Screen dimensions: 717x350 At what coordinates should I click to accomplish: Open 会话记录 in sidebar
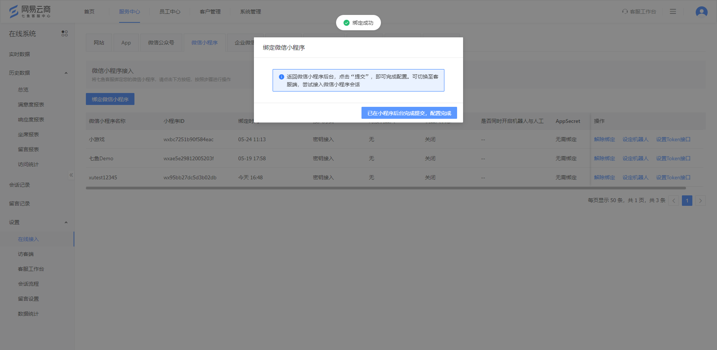19,185
